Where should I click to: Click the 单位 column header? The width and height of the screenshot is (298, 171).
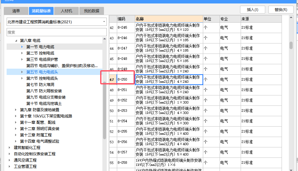211,19
